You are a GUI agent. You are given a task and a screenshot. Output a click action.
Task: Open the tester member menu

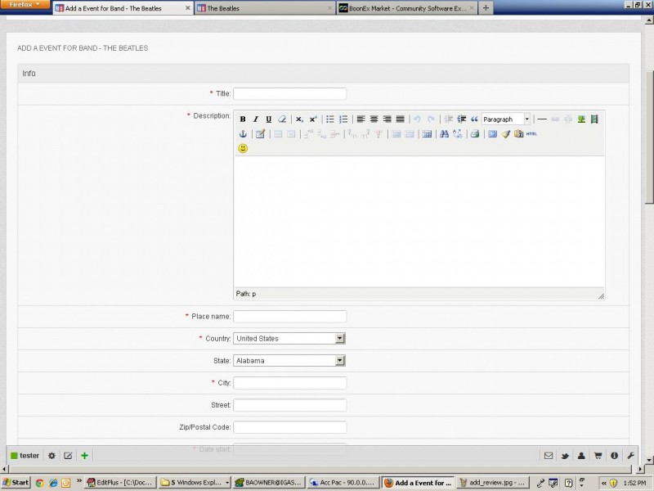pyautogui.click(x=25, y=456)
